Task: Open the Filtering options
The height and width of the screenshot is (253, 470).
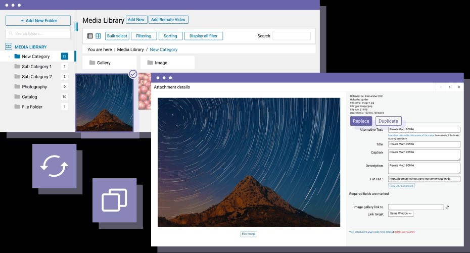Action: (x=144, y=36)
